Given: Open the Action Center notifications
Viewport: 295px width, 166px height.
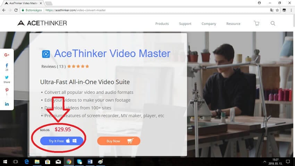Looking at the screenshot, I should click(x=288, y=162).
